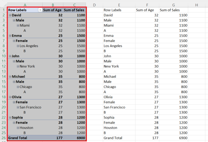The height and width of the screenshot is (142, 208).
Task: Click the collapse icon next to Sophia
Action: tap(10, 117)
